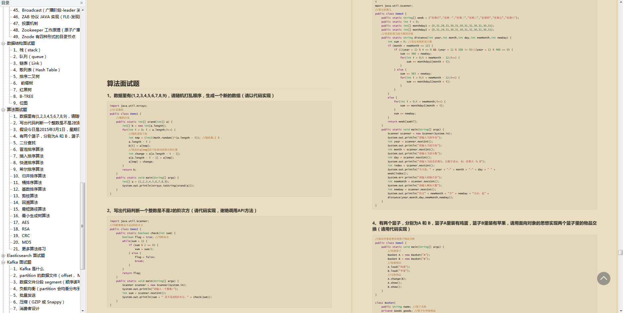
Task: Jump to 6、前缀树
Action: [23, 83]
